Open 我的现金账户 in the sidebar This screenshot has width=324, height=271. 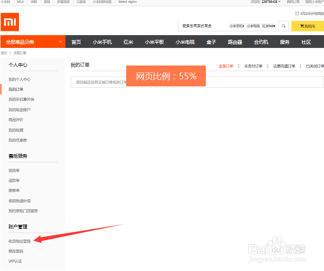(x=19, y=110)
